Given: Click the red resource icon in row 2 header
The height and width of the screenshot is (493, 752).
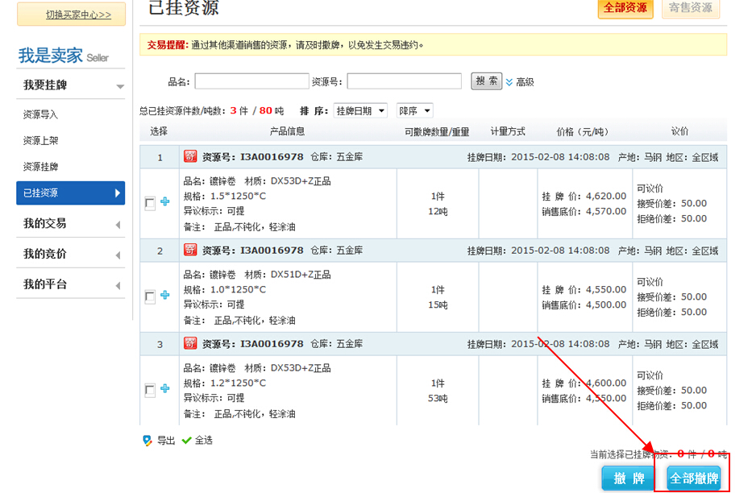Looking at the screenshot, I should point(190,251).
